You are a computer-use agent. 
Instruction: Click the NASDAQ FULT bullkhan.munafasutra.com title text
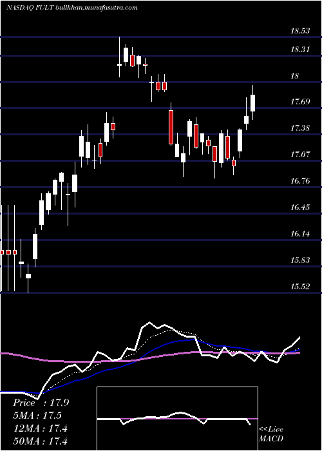click(x=71, y=8)
